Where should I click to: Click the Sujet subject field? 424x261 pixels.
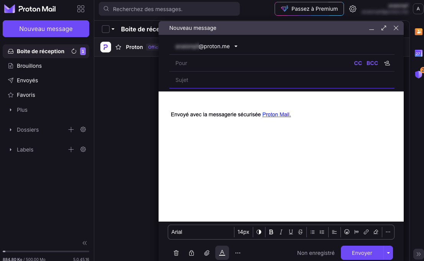tap(282, 80)
